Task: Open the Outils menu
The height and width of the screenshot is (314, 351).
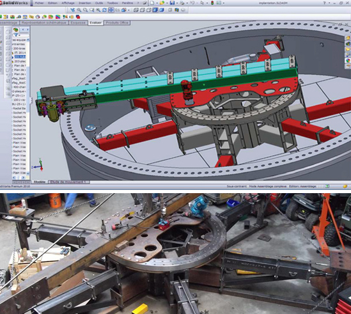Action: pos(99,3)
